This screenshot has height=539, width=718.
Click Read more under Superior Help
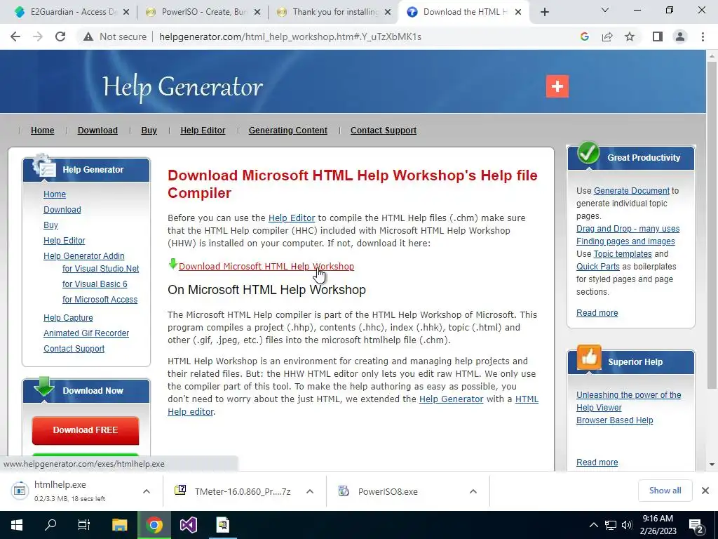(x=597, y=462)
